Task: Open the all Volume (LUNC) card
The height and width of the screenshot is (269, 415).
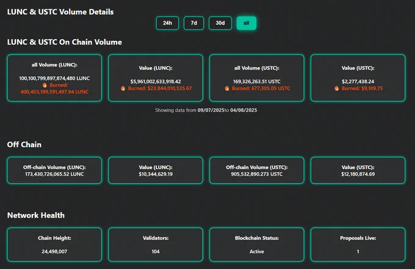Action: pos(54,78)
